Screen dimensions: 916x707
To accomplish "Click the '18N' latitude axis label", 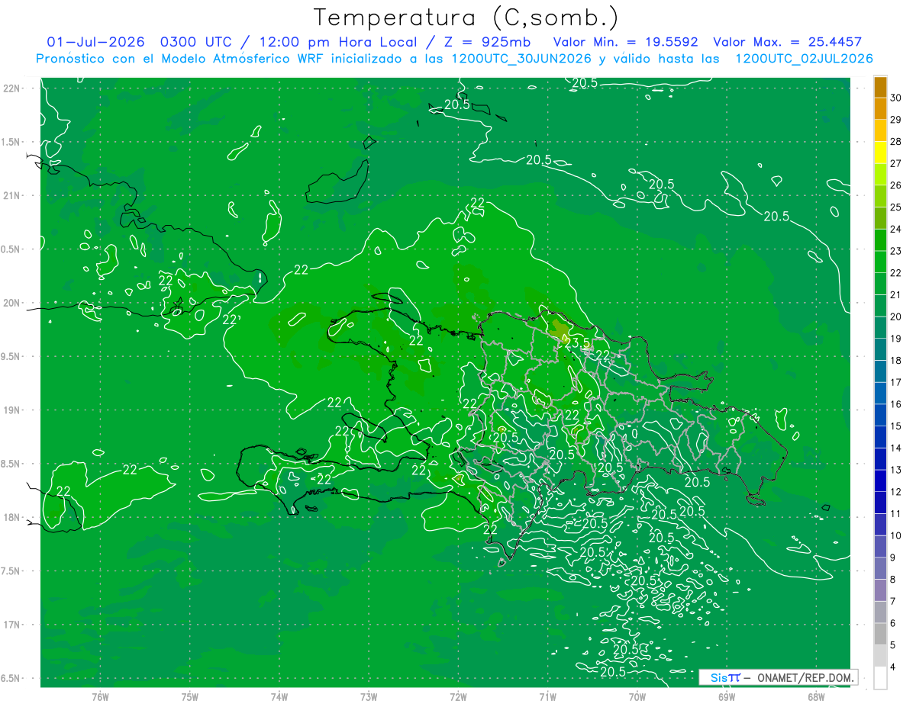I will click(13, 517).
